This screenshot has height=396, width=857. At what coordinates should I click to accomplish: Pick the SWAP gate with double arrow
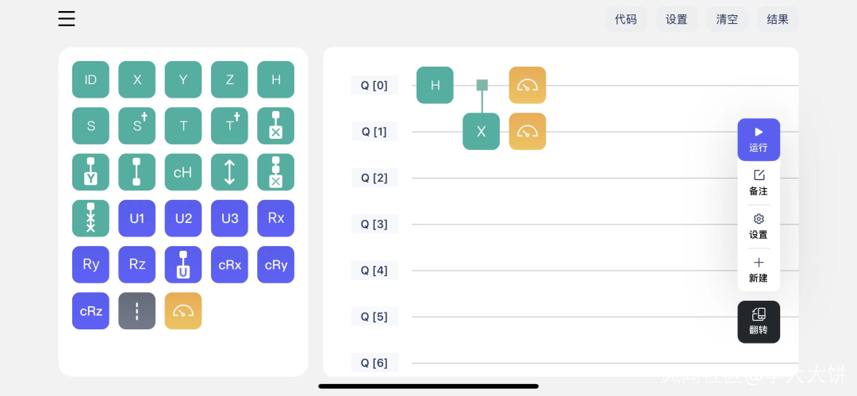[x=229, y=172]
